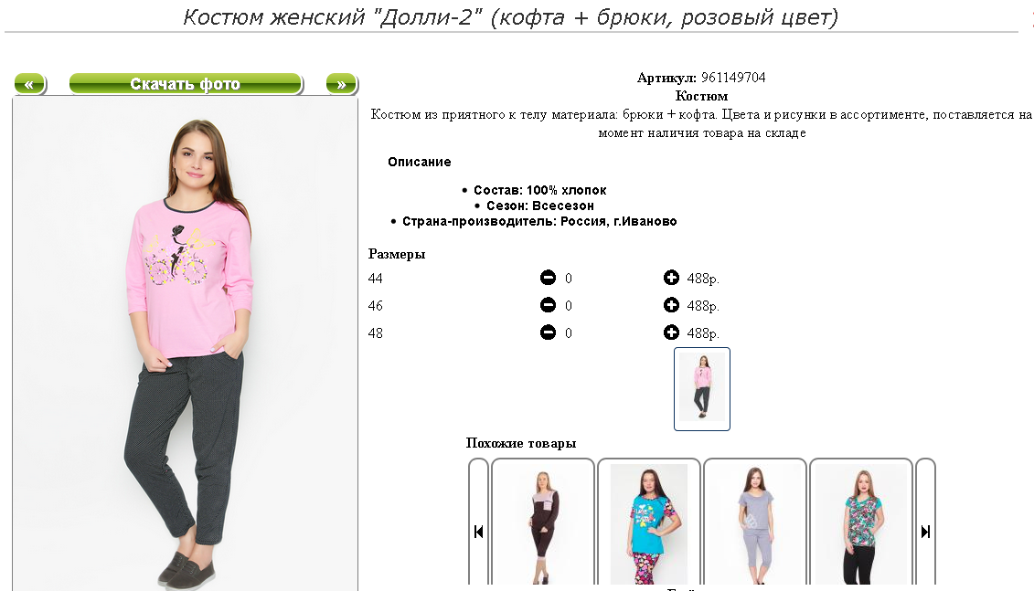Increase quantity for size 44
1034x591 pixels.
pos(671,278)
